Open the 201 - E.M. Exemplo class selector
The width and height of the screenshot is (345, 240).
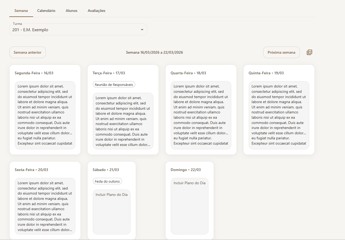coord(74,30)
